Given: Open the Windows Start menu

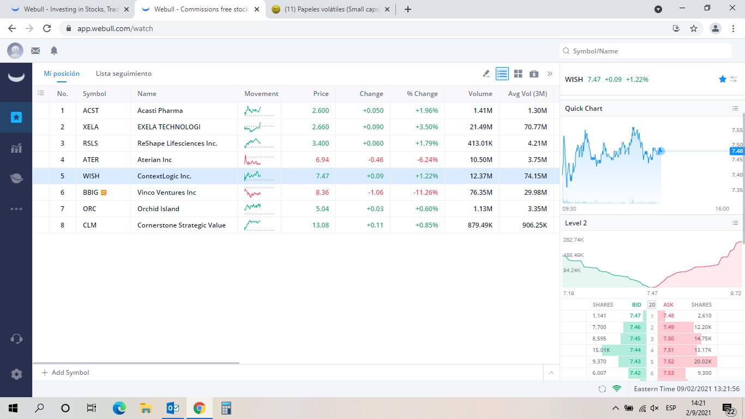Looking at the screenshot, I should (13, 408).
